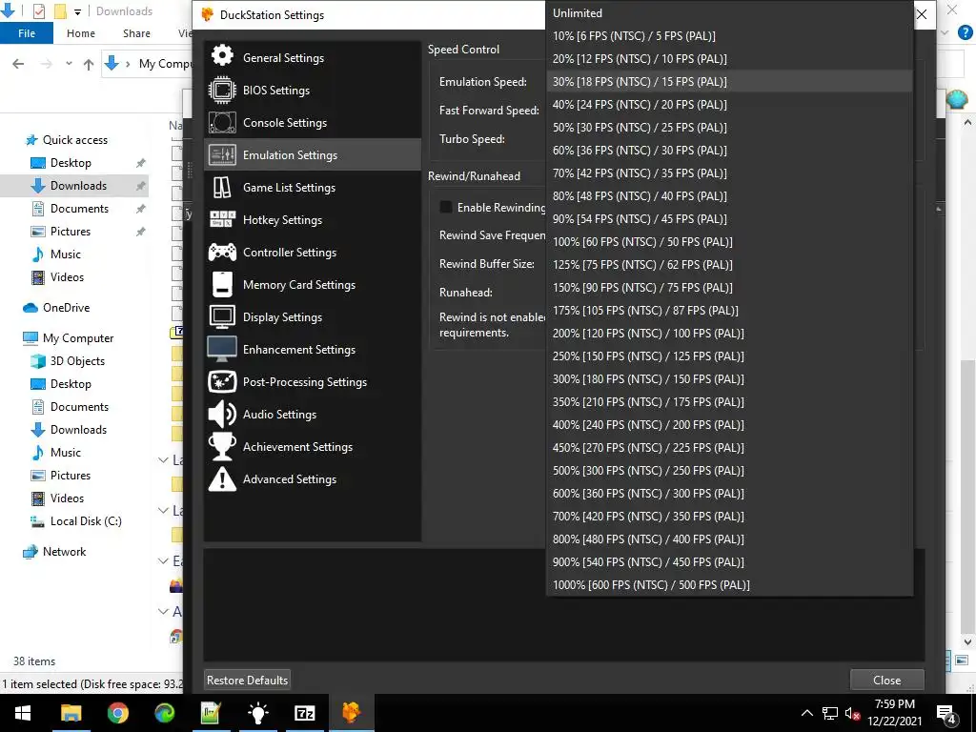The image size is (976, 732).
Task: Click the Close button in settings
Action: [x=887, y=681]
